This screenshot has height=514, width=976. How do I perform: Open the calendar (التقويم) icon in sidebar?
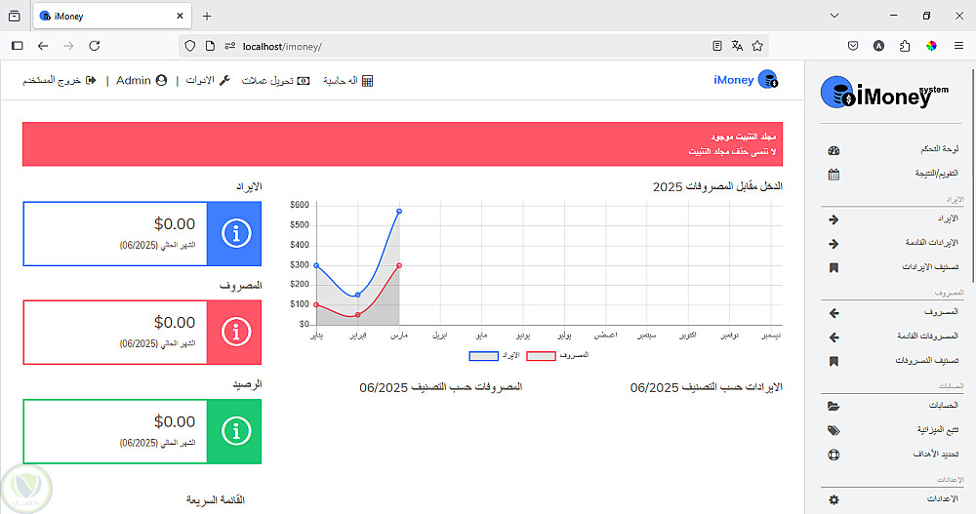tap(834, 175)
